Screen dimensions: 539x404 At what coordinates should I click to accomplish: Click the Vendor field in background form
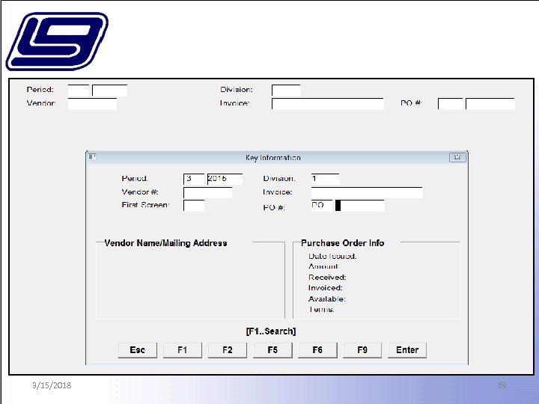point(93,104)
